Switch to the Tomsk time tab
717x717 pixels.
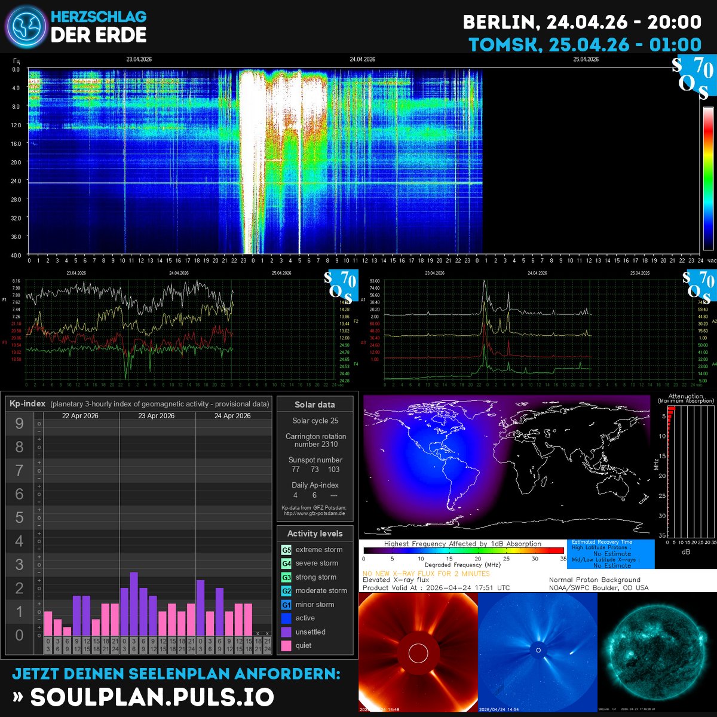pos(584,44)
